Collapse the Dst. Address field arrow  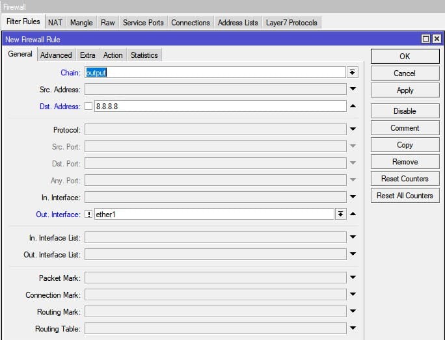click(x=353, y=106)
